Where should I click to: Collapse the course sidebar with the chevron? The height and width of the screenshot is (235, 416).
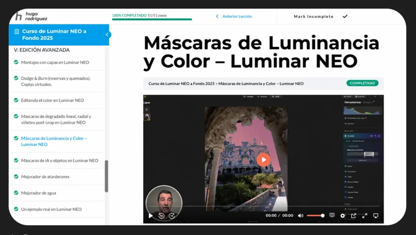pos(107,35)
